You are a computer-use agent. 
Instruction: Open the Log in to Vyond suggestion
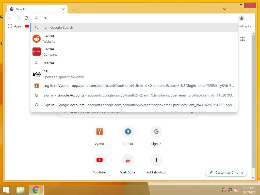click(134, 86)
